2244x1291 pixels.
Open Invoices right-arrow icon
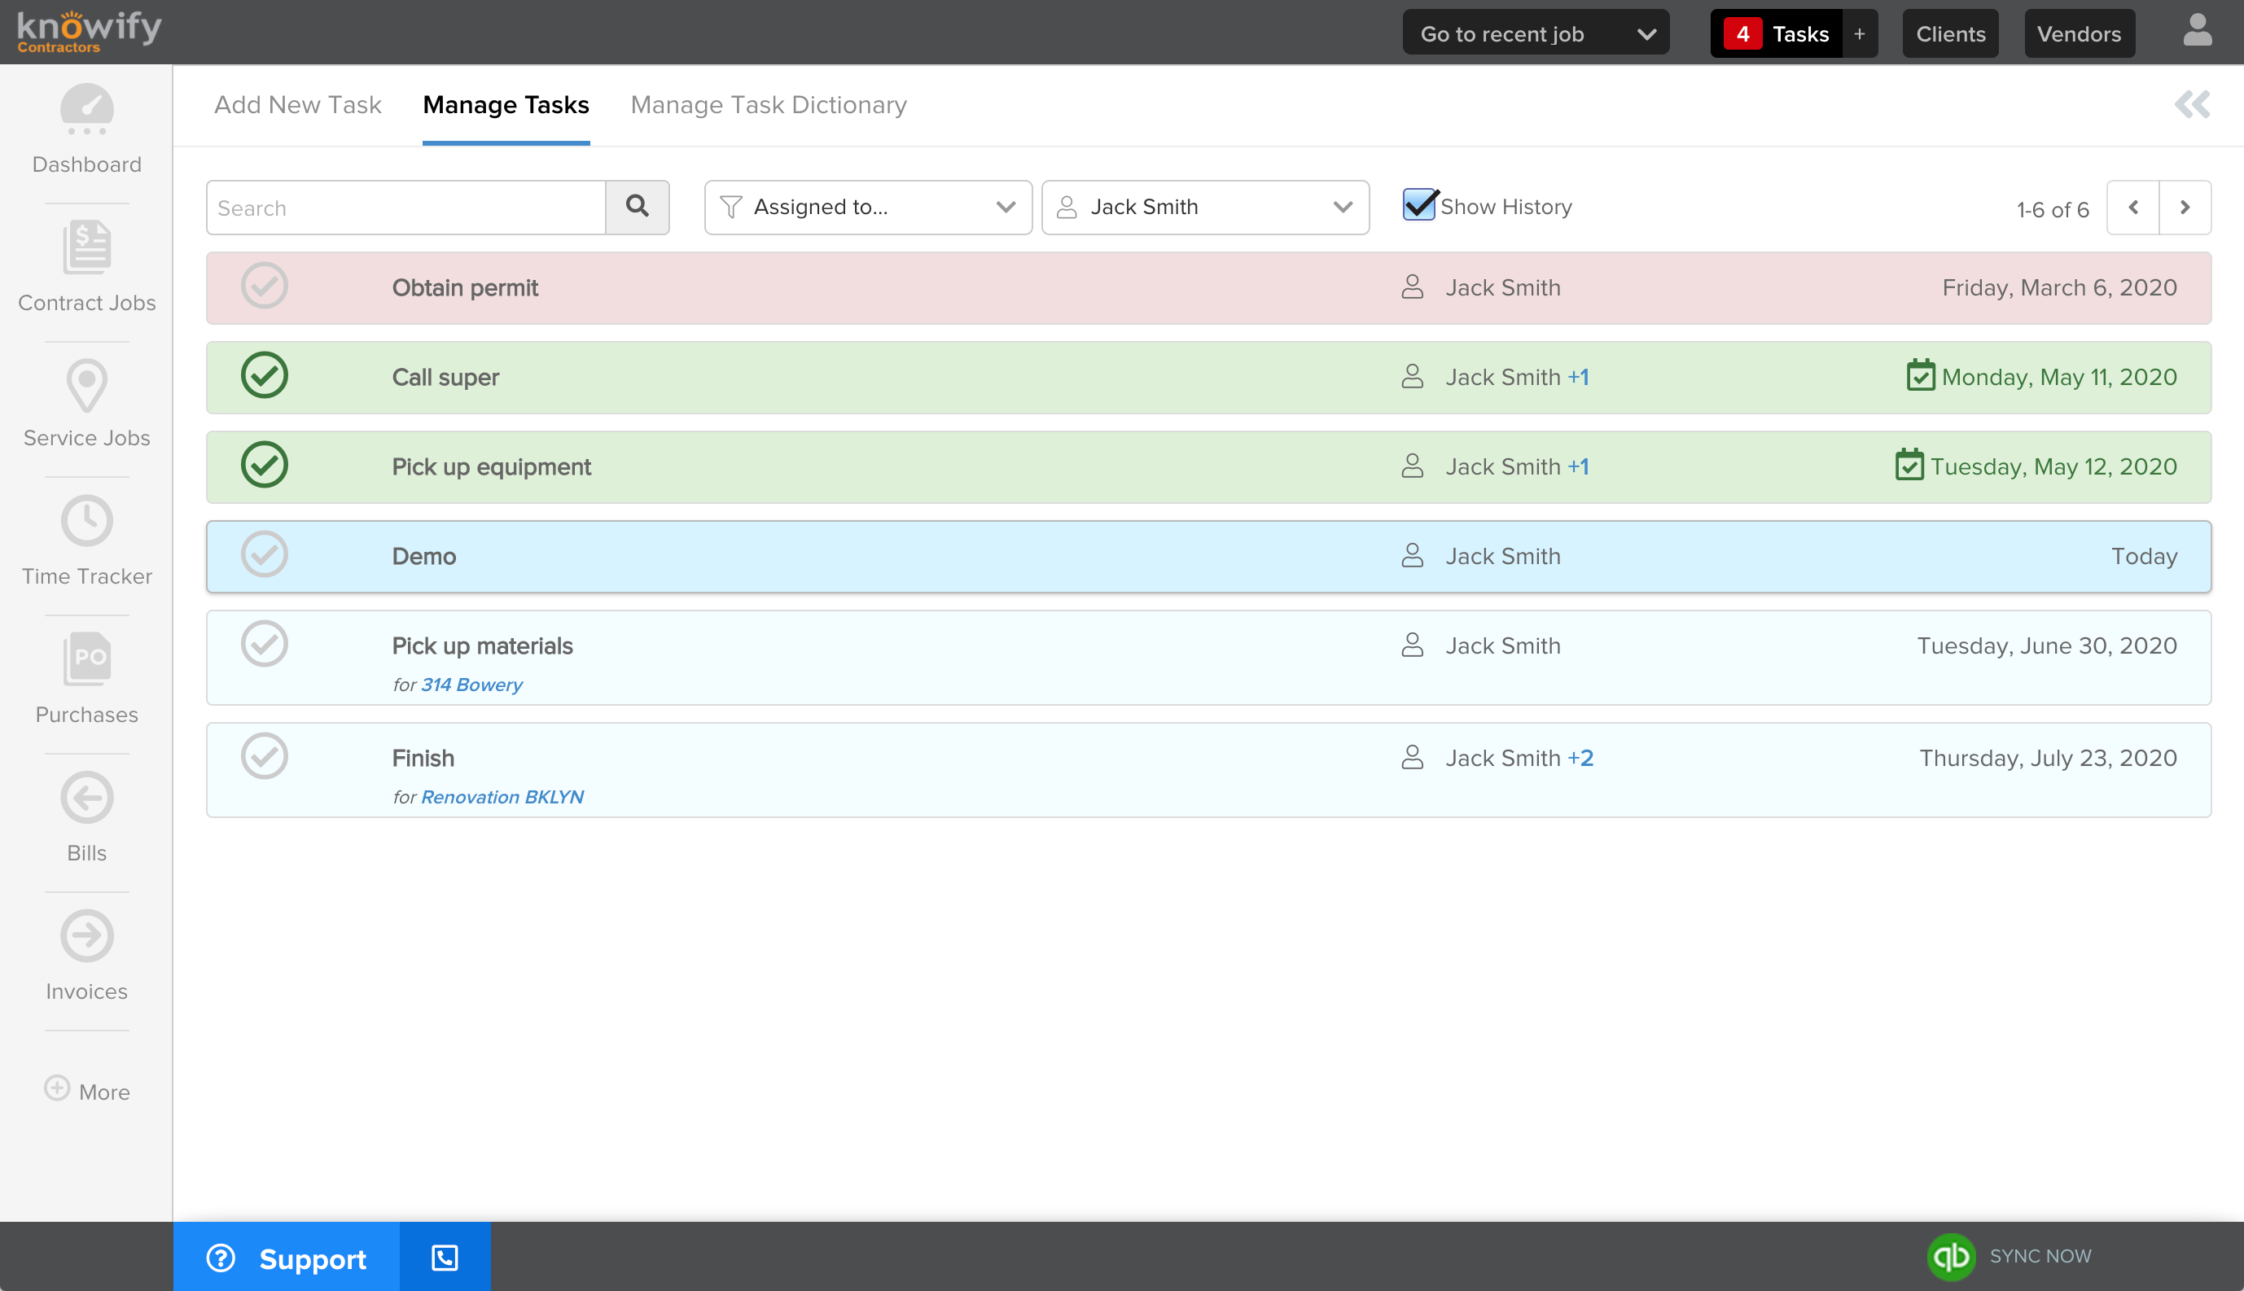87,935
